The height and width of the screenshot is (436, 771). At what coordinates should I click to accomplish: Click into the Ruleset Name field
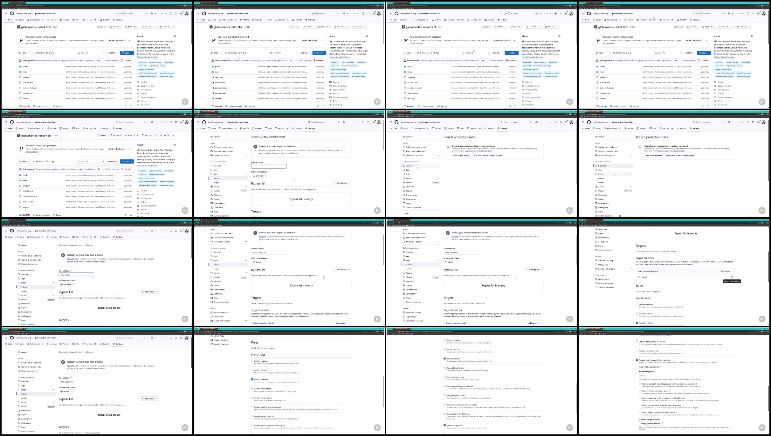click(269, 166)
